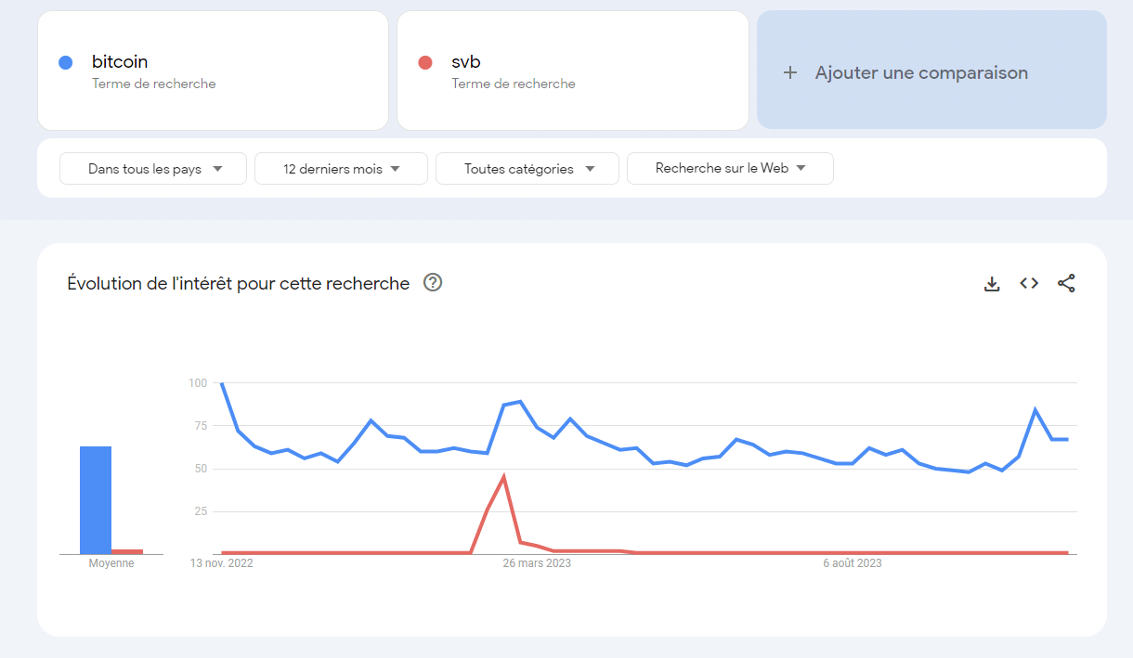The width and height of the screenshot is (1133, 658).
Task: Open the embed code icon
Action: click(1029, 284)
